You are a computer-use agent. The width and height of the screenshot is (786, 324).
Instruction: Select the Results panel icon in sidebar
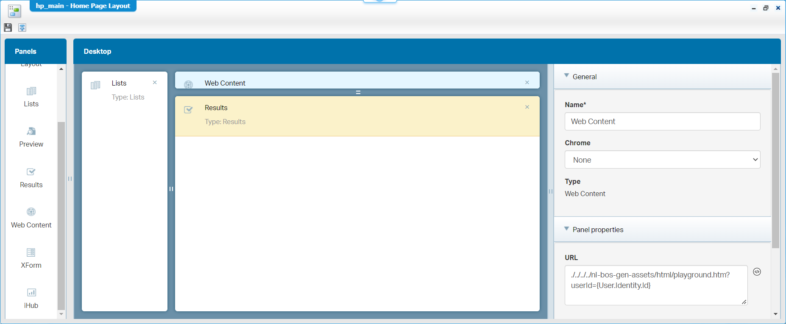coord(31,172)
